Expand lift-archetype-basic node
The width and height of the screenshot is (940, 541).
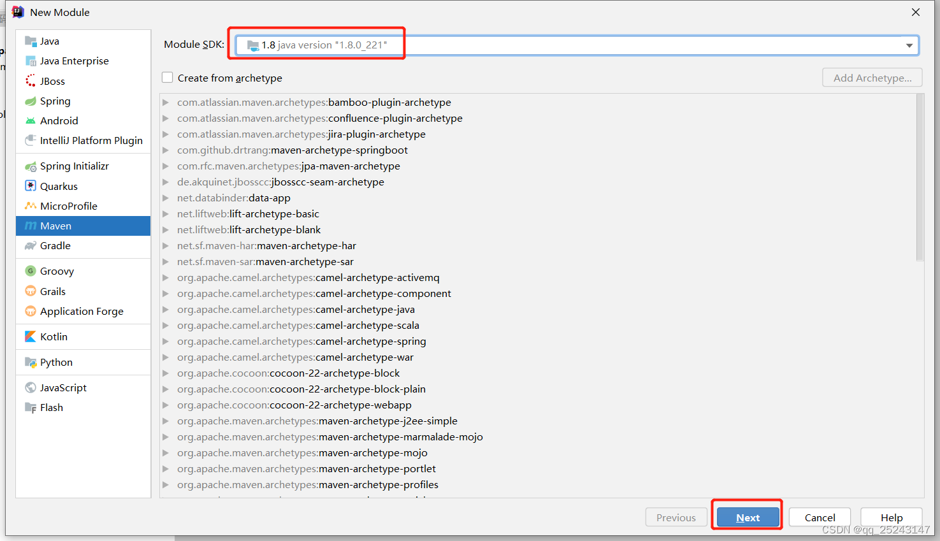pos(166,214)
